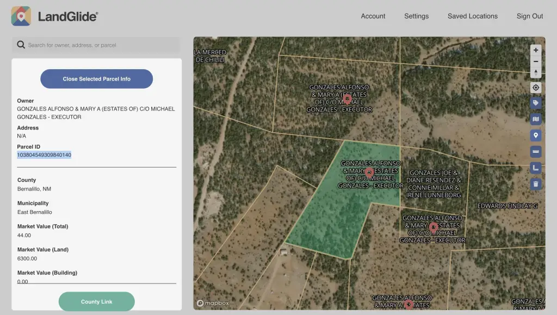Select the area measurement tool
This screenshot has height=315, width=557.
coord(536,168)
